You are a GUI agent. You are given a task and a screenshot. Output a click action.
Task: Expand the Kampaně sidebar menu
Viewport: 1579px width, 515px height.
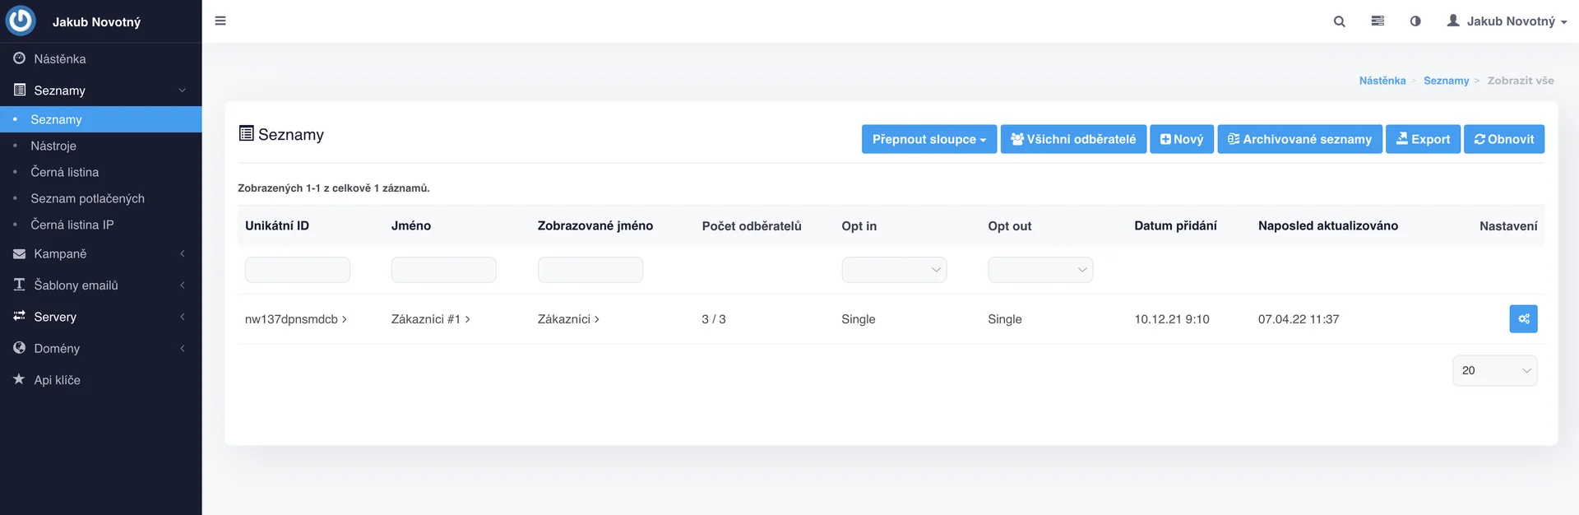point(60,254)
